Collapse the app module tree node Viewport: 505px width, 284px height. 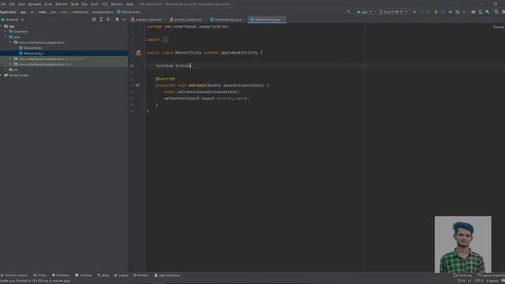tap(1, 26)
